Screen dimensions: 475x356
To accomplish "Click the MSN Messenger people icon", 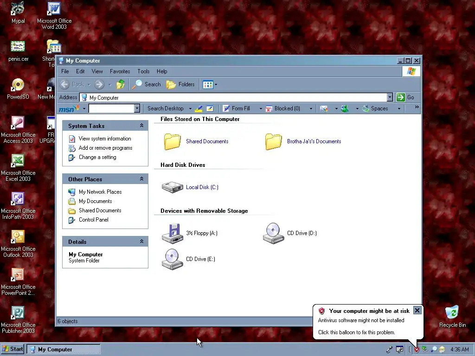I will tap(345, 108).
